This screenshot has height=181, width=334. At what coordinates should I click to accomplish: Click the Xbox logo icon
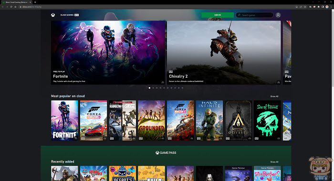[53, 15]
